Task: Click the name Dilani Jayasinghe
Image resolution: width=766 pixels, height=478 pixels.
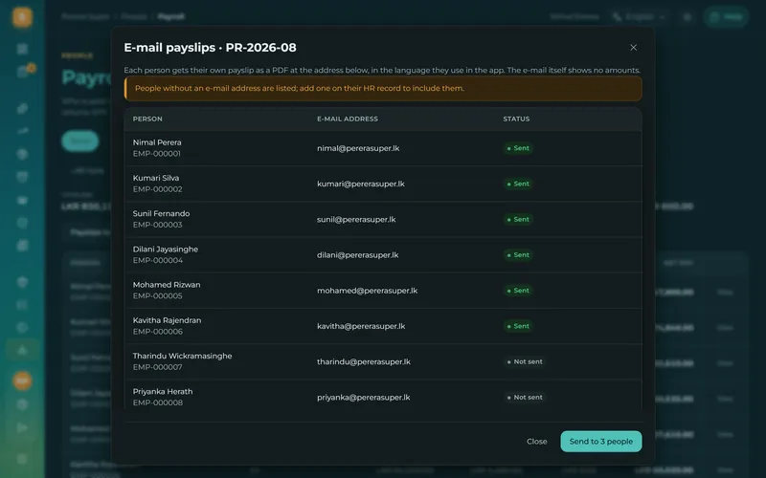Action: pos(165,250)
